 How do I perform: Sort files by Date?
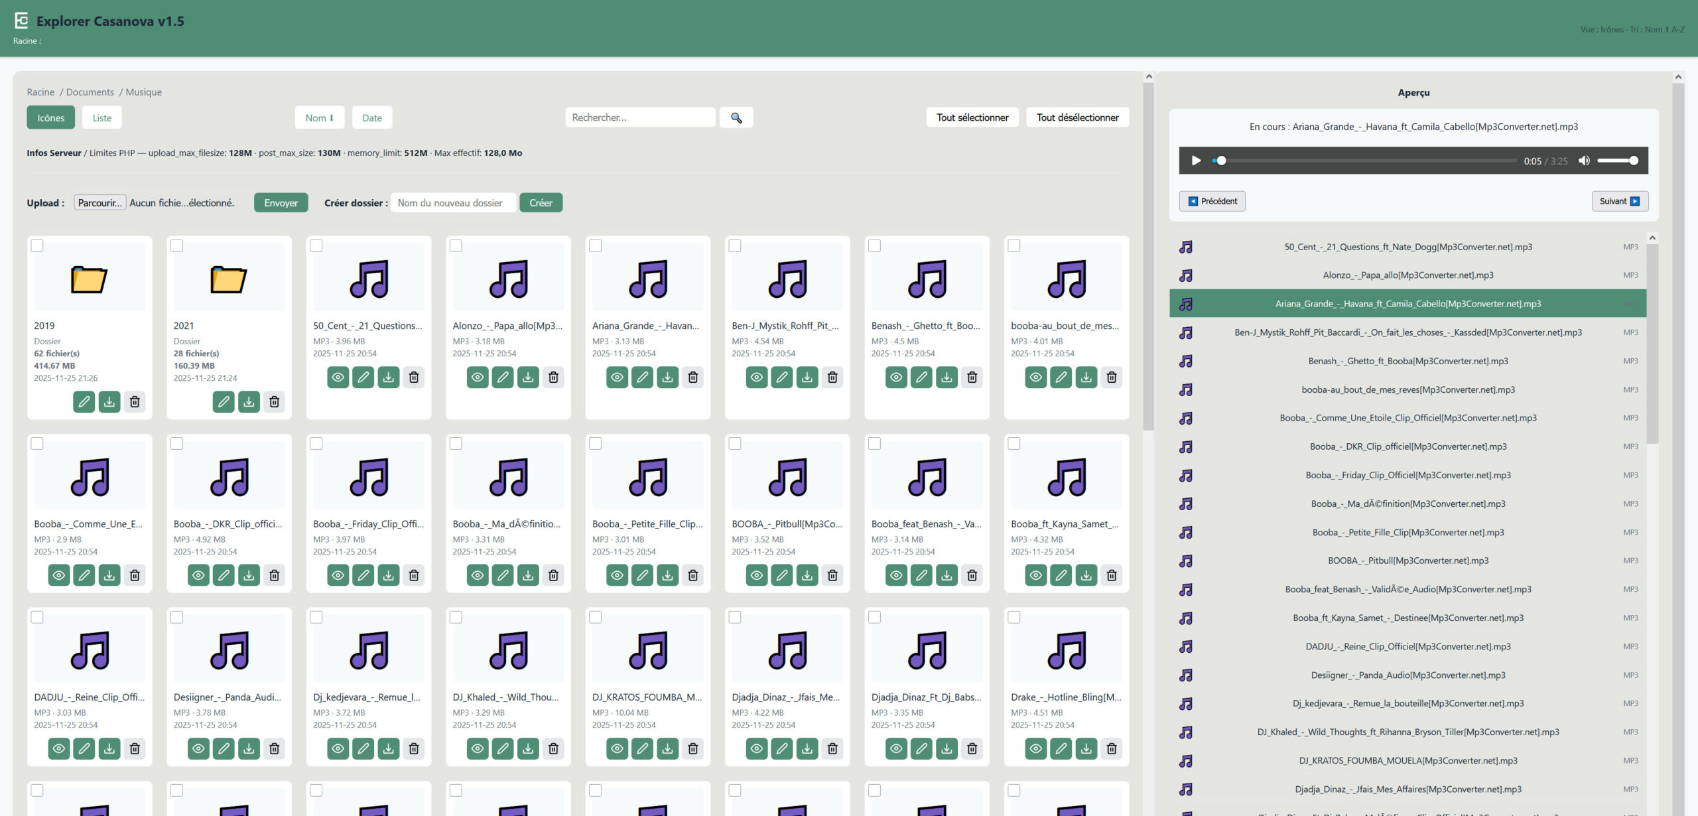pos(371,118)
